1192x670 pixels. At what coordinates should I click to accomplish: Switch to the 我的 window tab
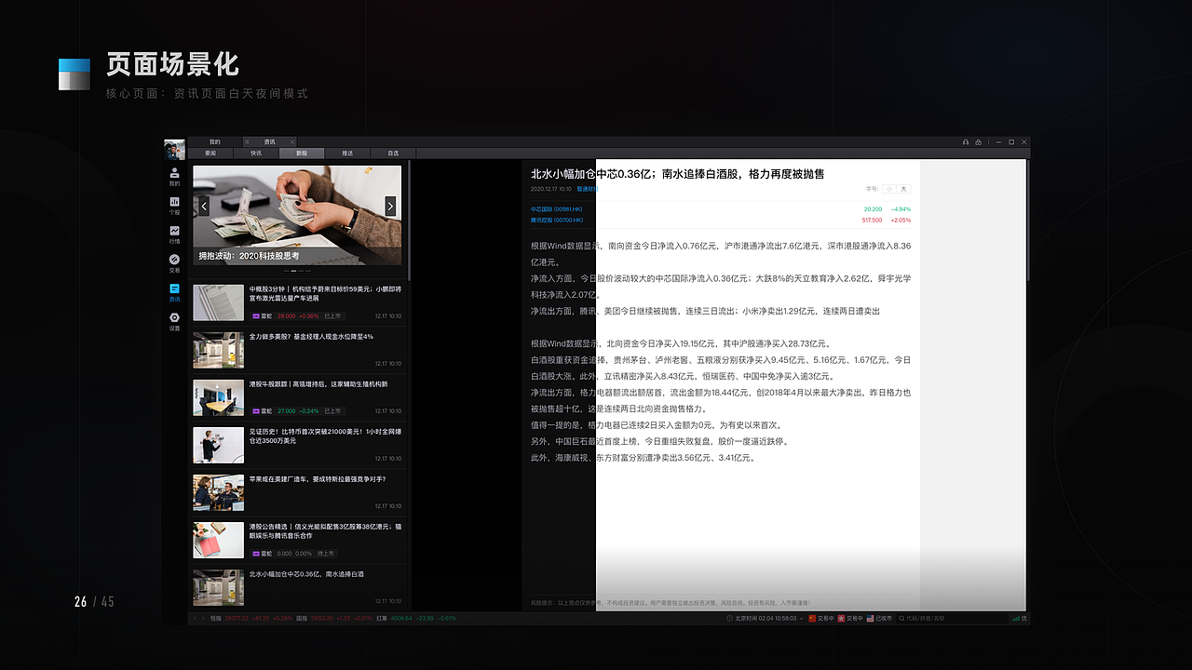pyautogui.click(x=214, y=141)
